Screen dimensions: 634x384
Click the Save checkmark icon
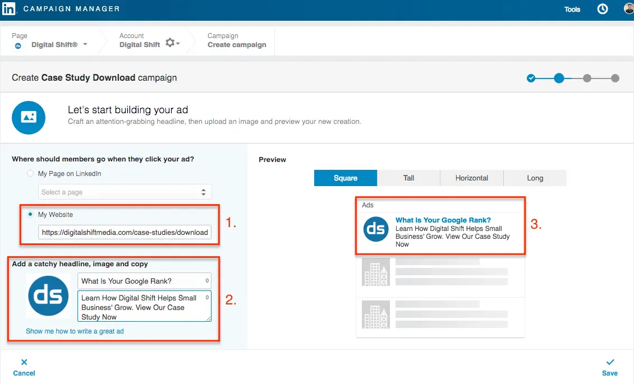click(x=610, y=363)
